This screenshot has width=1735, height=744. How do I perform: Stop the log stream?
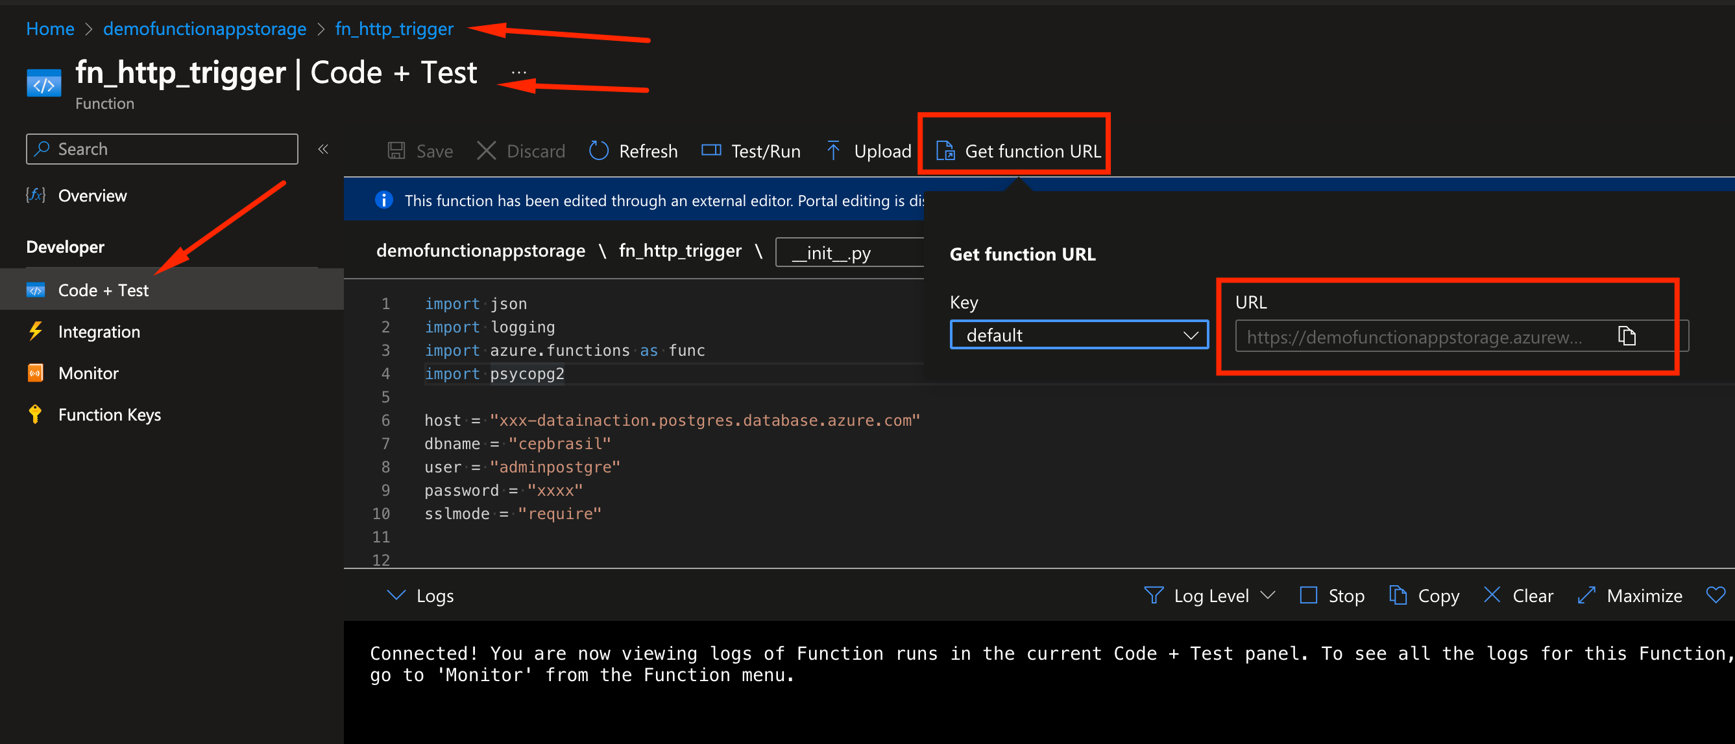[1331, 596]
